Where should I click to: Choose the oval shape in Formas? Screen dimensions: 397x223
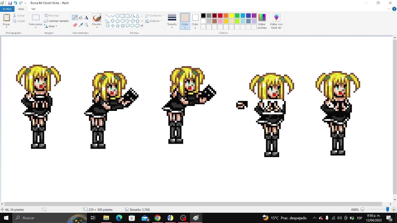tap(118, 16)
